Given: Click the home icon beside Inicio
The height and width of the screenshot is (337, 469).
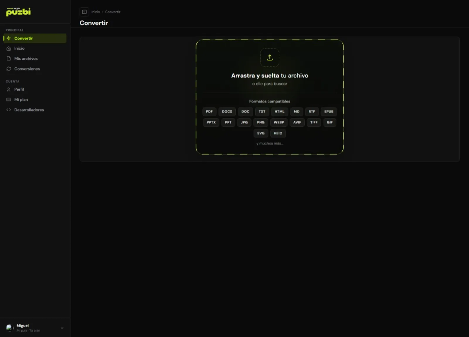Looking at the screenshot, I should point(9,49).
